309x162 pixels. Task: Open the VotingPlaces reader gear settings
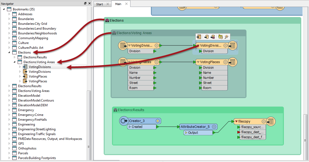(x=156, y=62)
